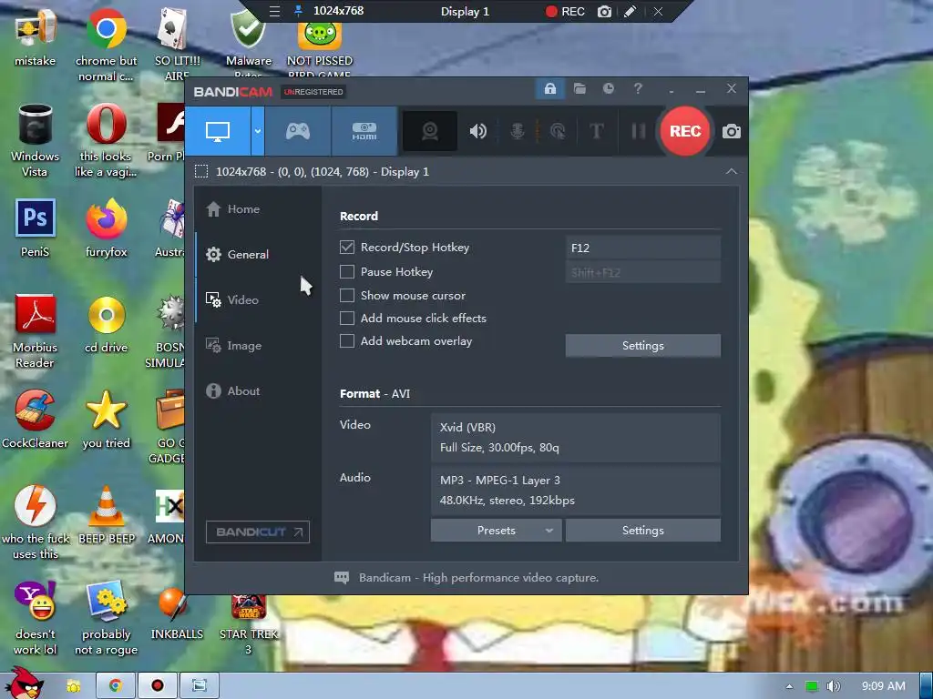Open the 'cd drive' desktop icon
Screen dimensions: 933x699
106,323
